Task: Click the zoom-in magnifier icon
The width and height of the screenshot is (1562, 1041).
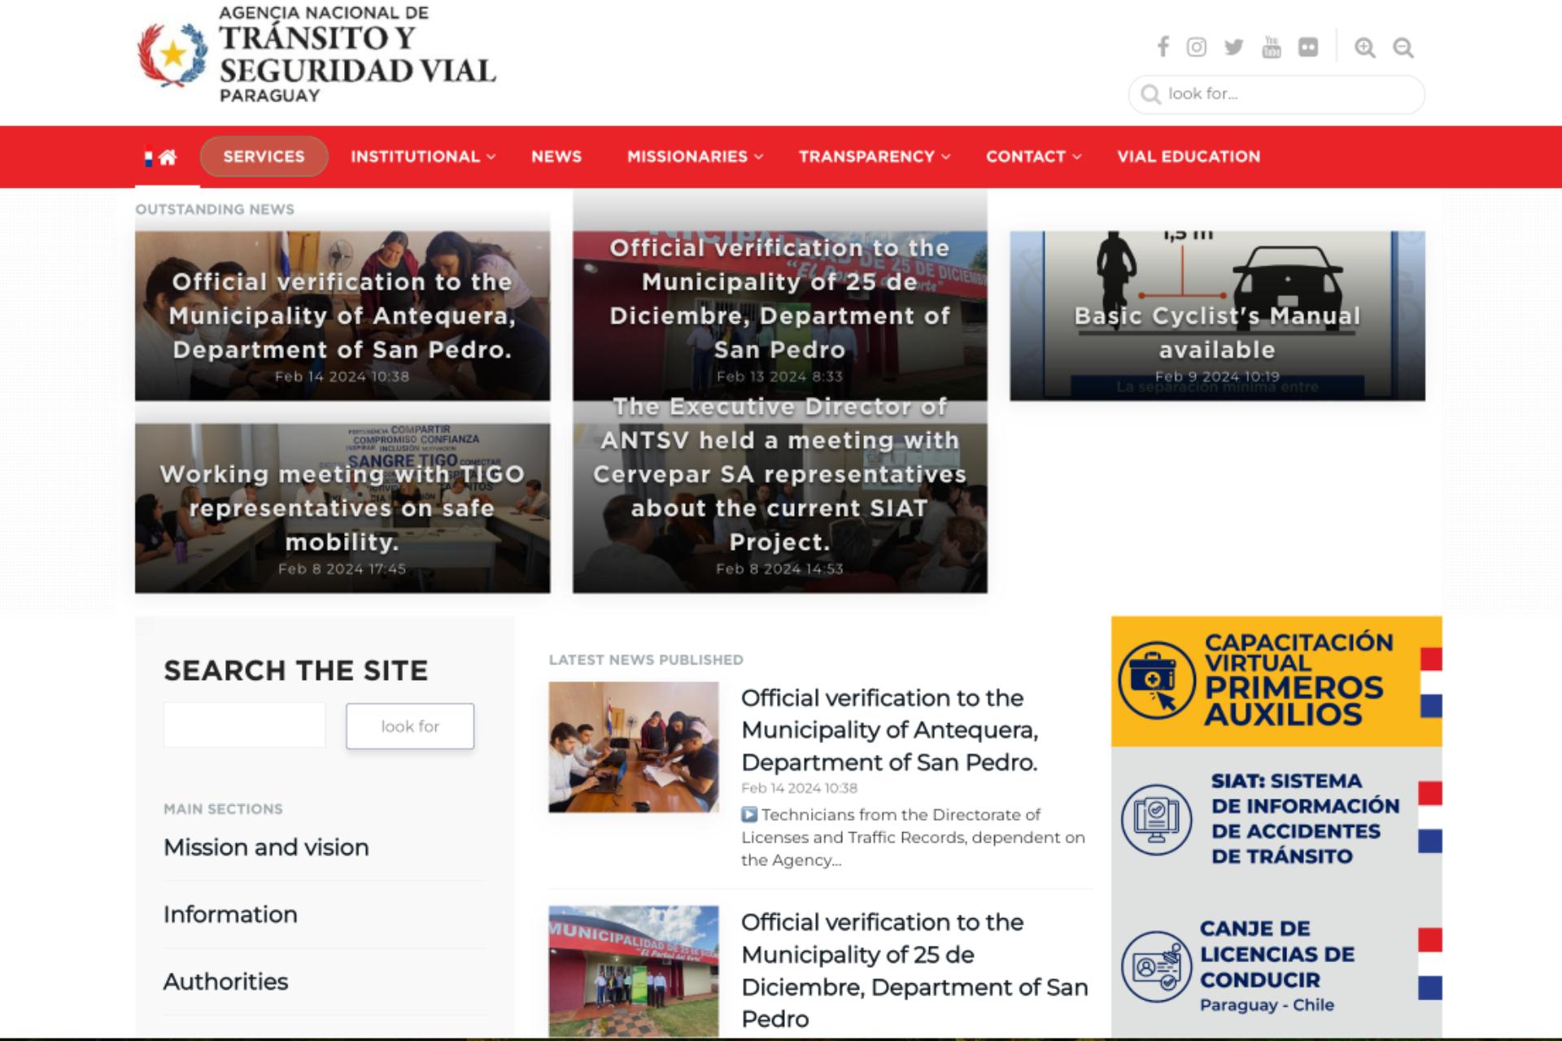Action: click(1365, 46)
